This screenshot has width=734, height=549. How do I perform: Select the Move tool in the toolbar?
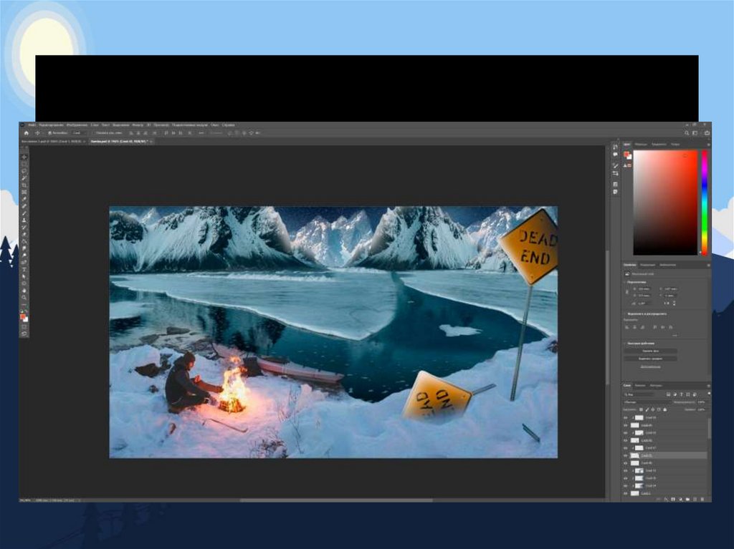click(24, 157)
